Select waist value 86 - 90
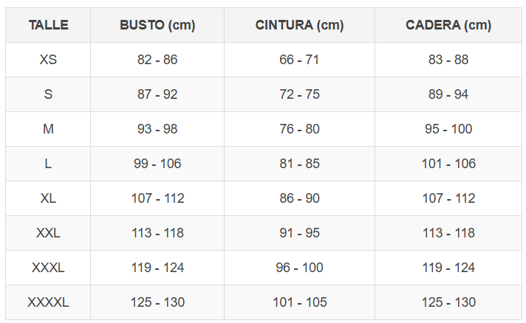 pos(299,198)
